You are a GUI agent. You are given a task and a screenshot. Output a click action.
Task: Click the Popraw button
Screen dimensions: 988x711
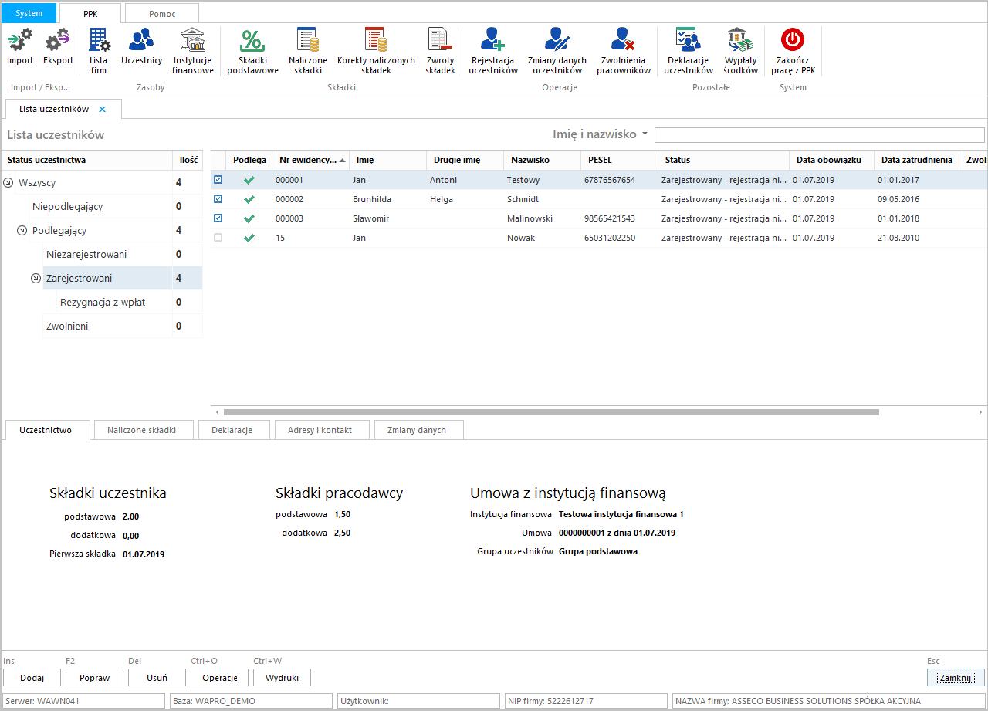click(94, 678)
